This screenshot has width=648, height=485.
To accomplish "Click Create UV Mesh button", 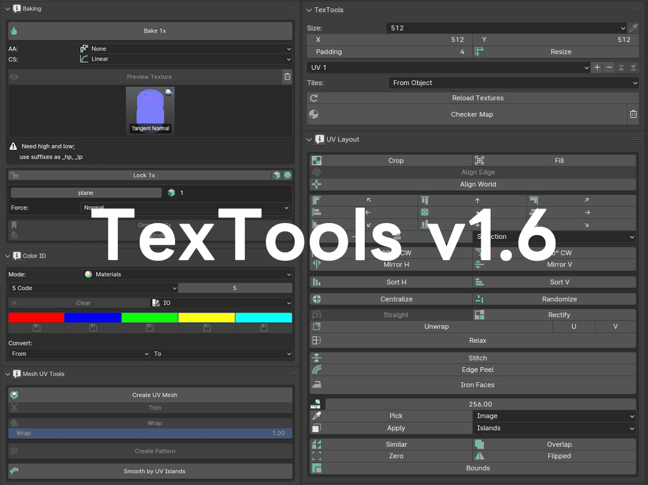I will pos(150,395).
